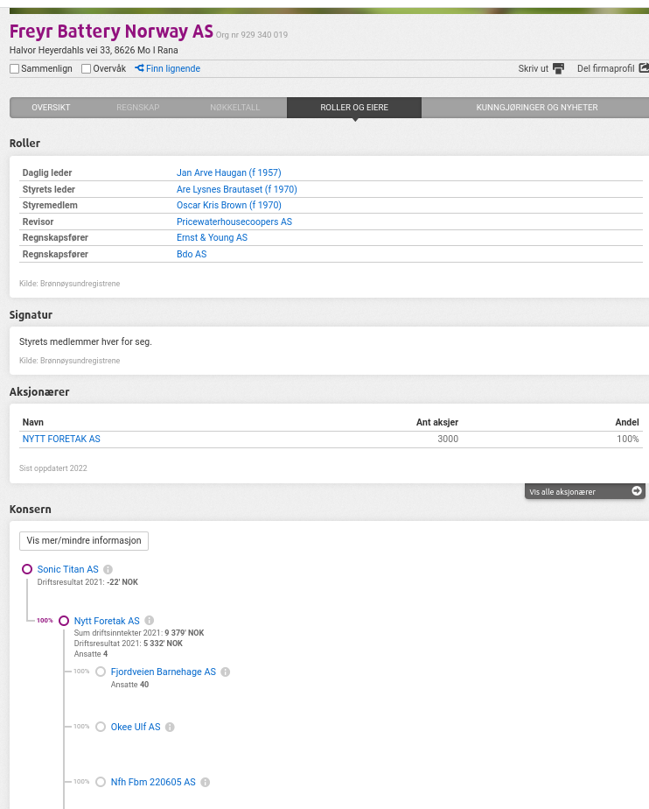The width and height of the screenshot is (649, 809).
Task: Click the info icon beside Fjordveien Barnehage AS
Action: coord(226,672)
